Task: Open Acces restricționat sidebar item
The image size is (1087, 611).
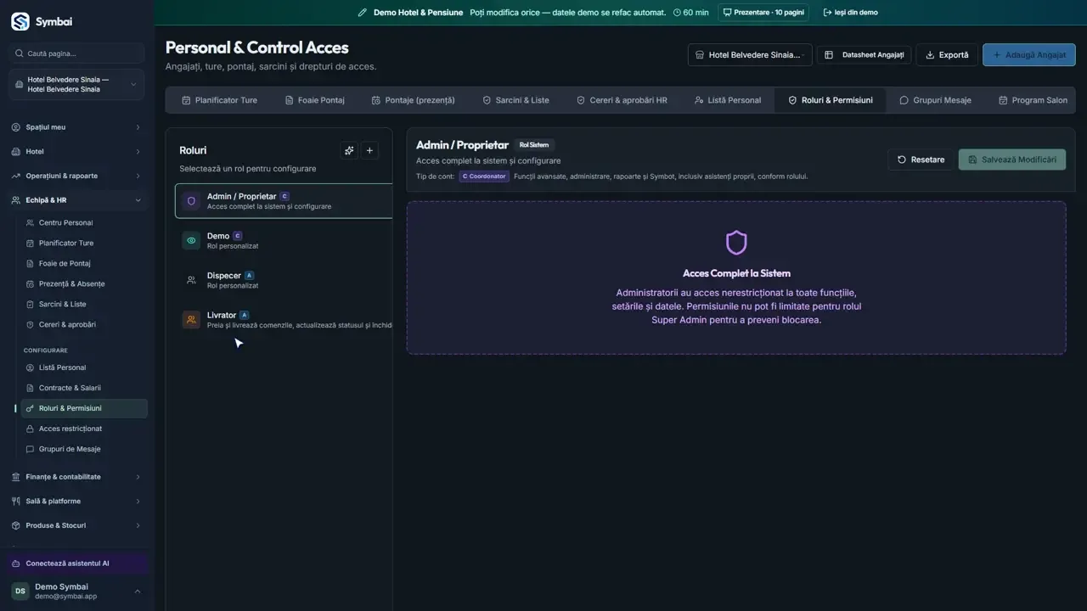Action: [84, 429]
